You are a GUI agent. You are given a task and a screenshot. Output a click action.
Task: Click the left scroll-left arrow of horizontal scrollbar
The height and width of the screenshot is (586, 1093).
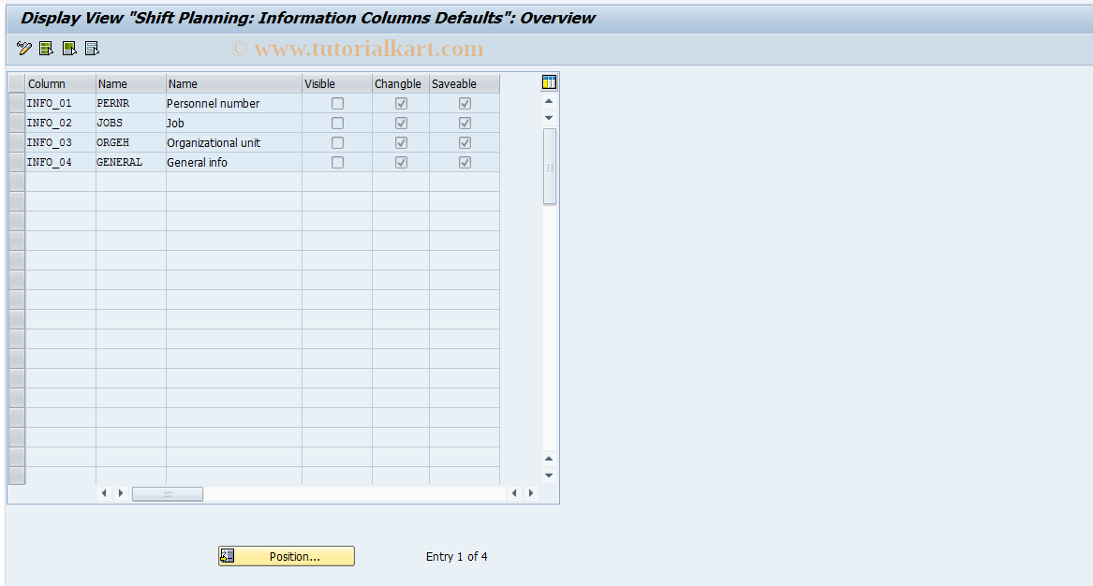(x=104, y=493)
